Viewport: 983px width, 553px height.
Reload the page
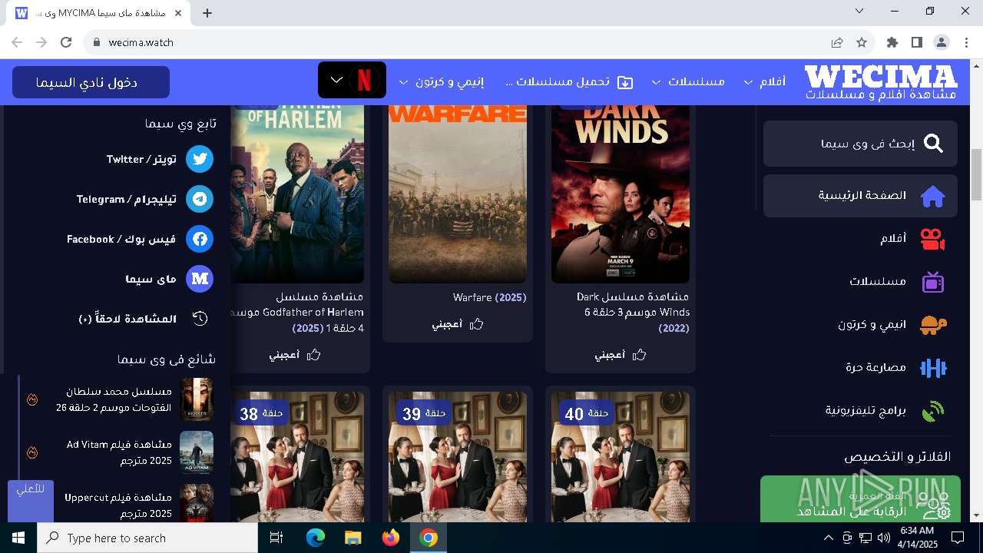coord(66,42)
